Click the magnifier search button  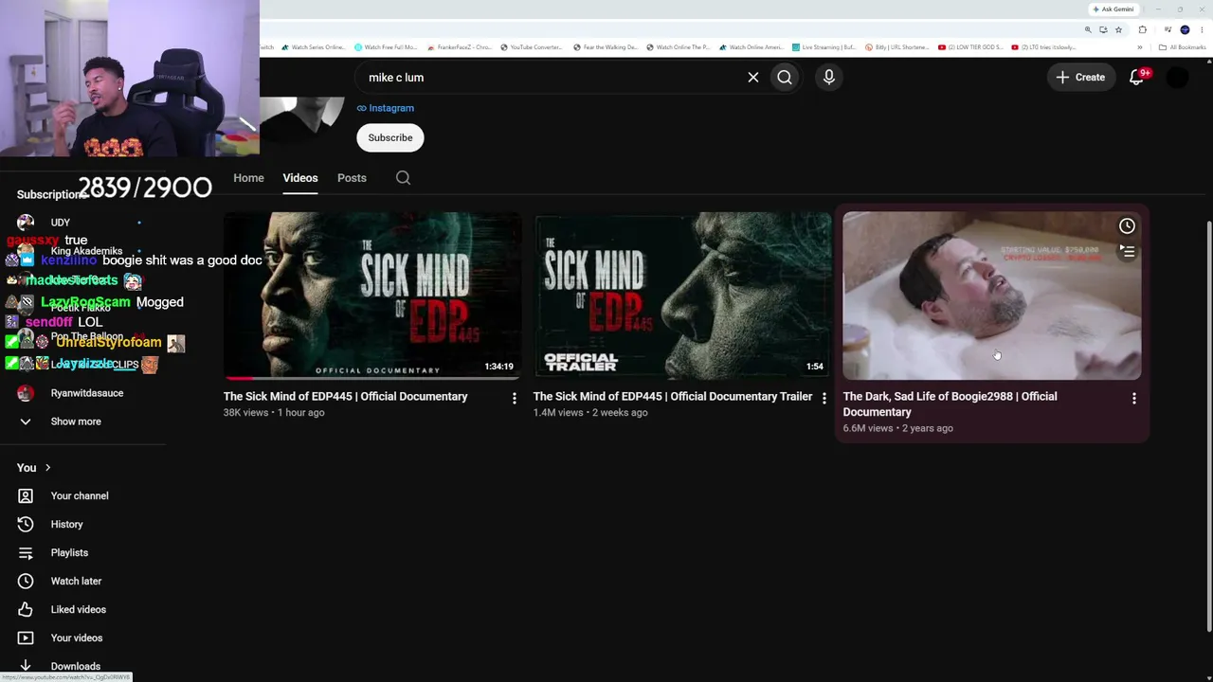click(x=785, y=78)
